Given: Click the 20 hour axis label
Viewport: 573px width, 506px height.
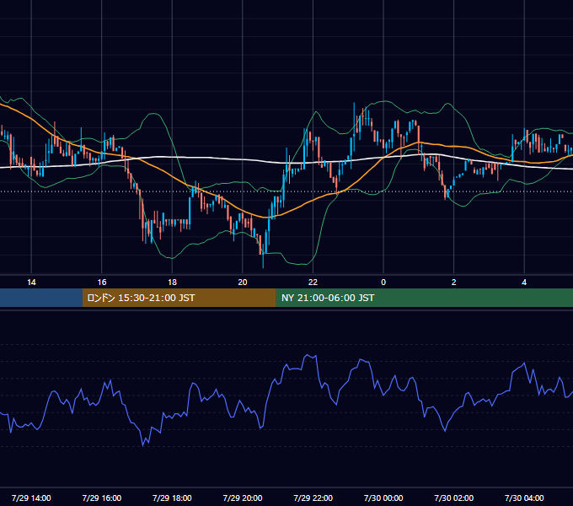Looking at the screenshot, I should click(243, 283).
